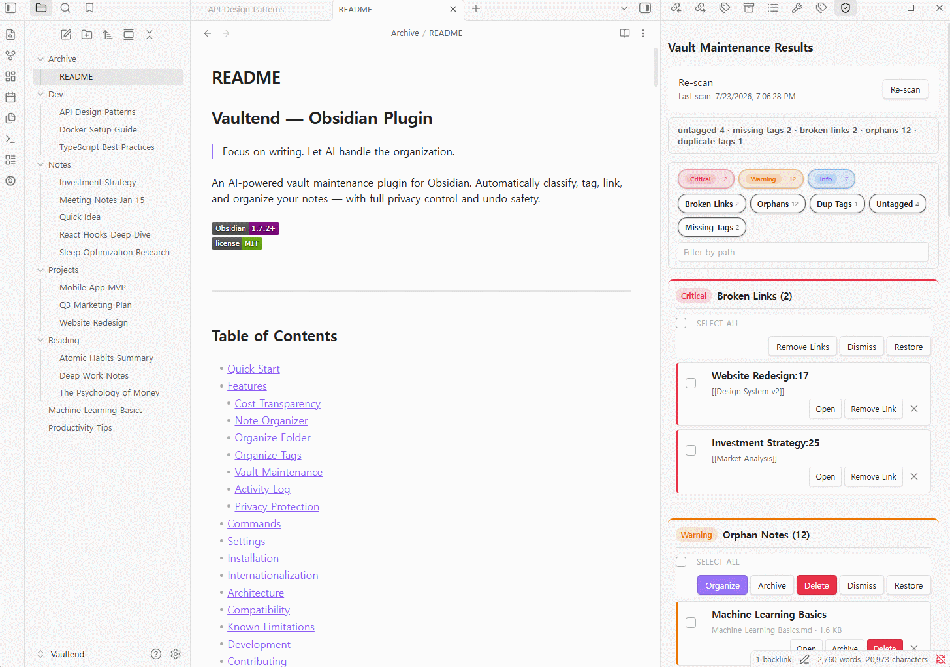Open the outline list panel icon

pos(773,8)
